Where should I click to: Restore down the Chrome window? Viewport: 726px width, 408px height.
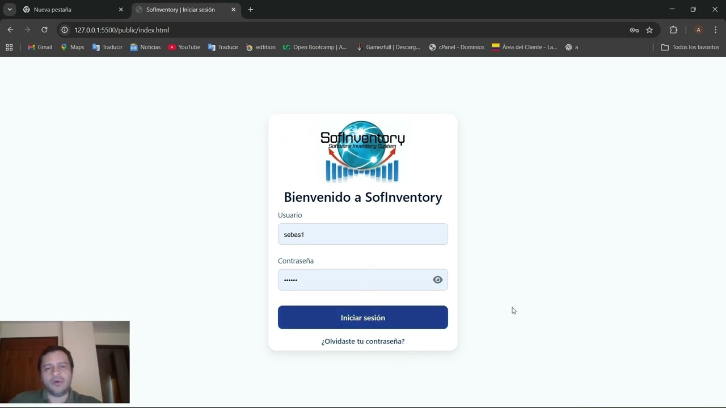[x=693, y=10]
